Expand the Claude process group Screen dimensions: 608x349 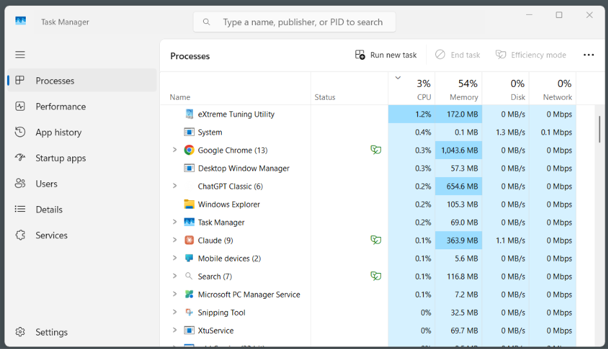point(175,240)
